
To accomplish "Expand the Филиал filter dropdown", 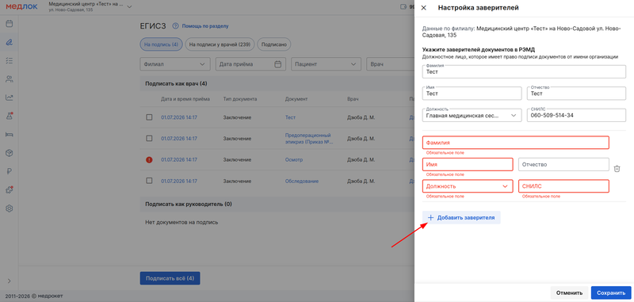I will pos(175,64).
